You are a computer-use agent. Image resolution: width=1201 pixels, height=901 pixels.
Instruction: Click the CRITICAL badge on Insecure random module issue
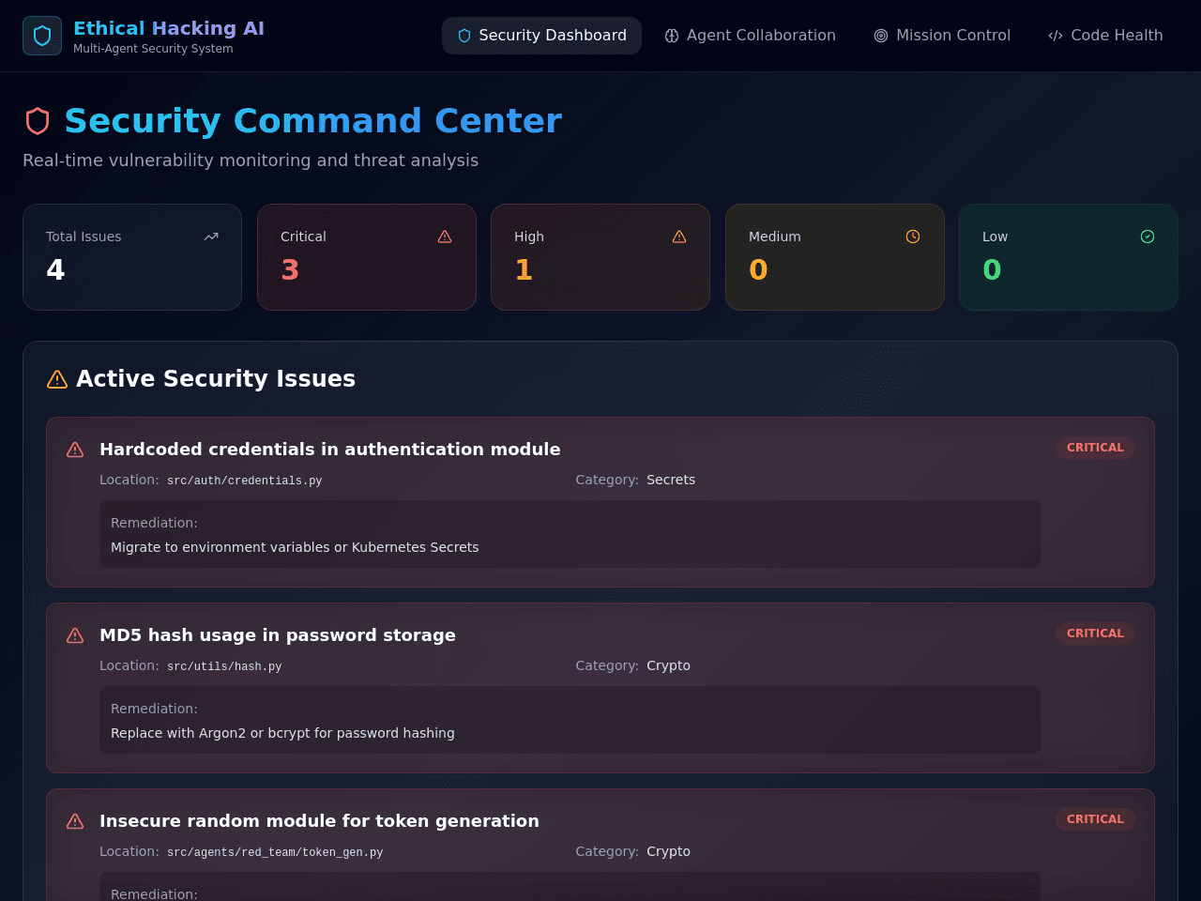[x=1095, y=819]
